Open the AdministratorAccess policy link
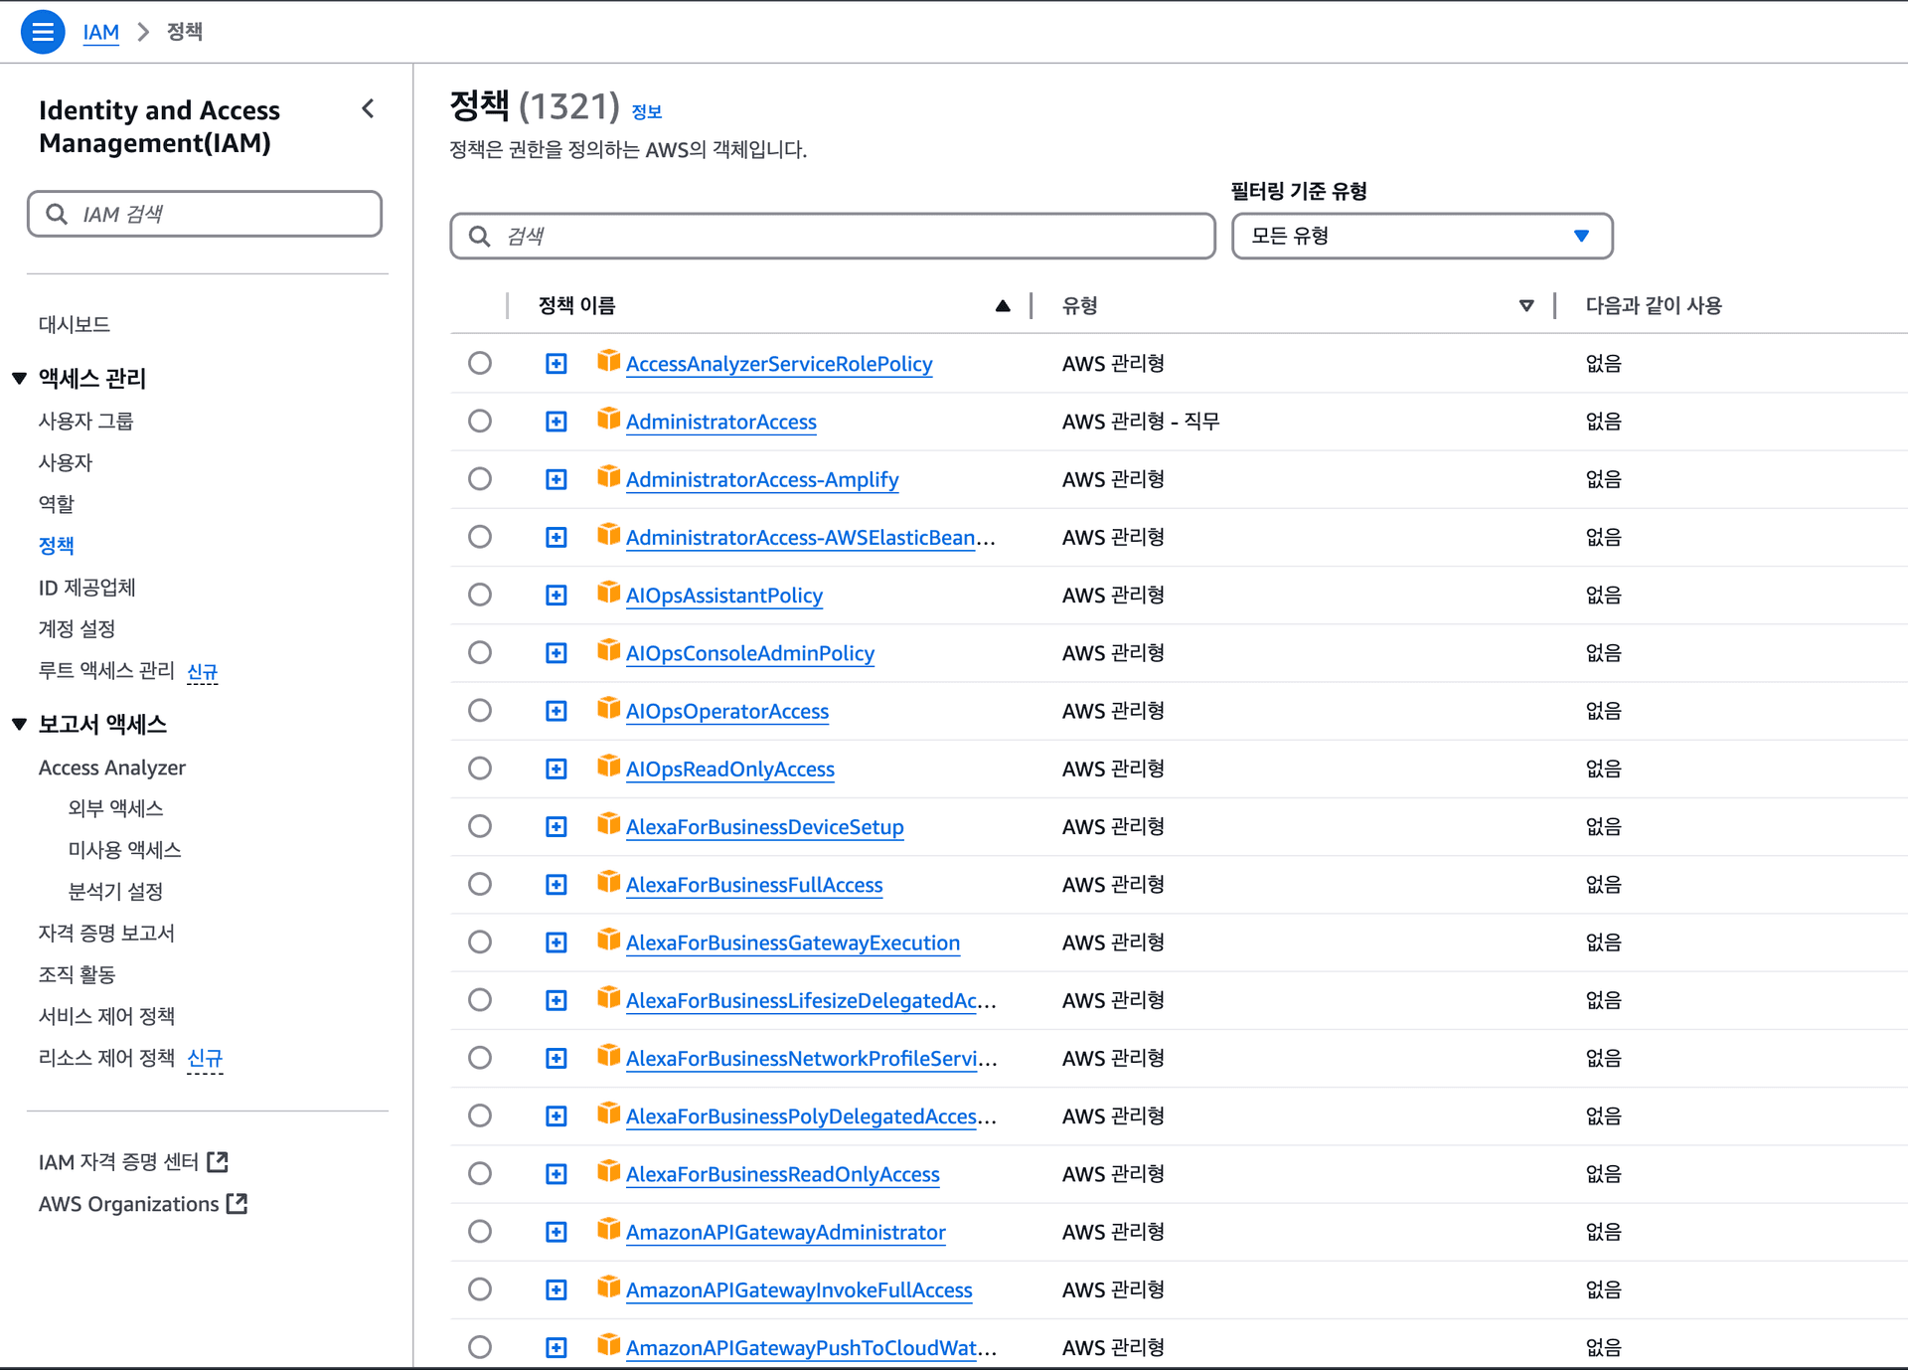 coord(721,422)
